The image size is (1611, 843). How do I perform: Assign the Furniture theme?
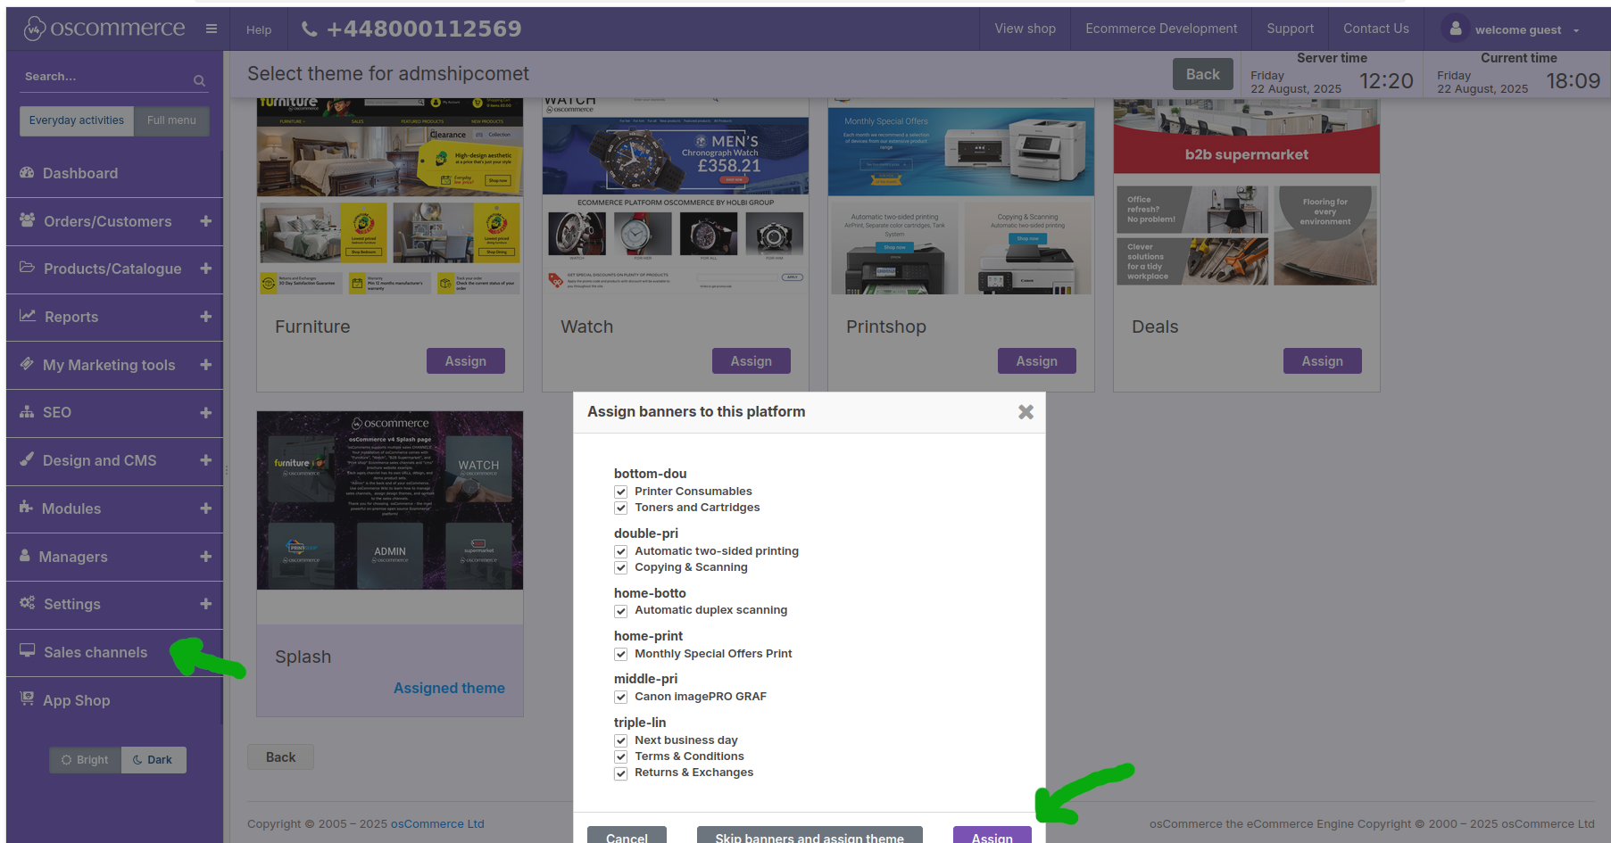(x=465, y=361)
